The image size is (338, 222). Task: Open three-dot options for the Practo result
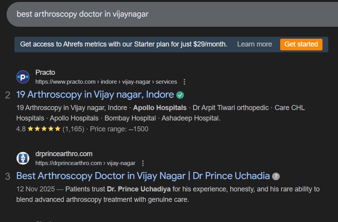[184, 82]
